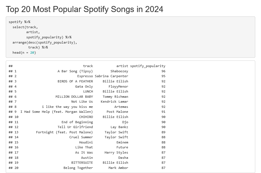Image resolution: width=261 pixels, height=173 pixels.
Task: Click the 'select(track,' code line
Action: pos(25,27)
